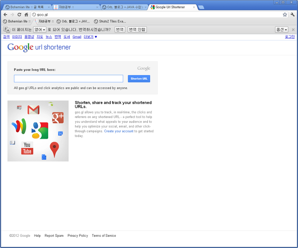Open the Struts2 Tiles Exa... bookmark
The height and width of the screenshot is (248, 298).
pos(110,21)
